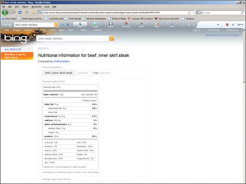246x184 pixels.
Task: Click the page vertical scrollbar thumb
Action: tap(244, 56)
